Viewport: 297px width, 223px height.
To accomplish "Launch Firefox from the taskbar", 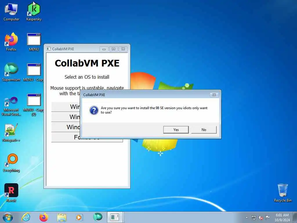I will click(44, 217).
